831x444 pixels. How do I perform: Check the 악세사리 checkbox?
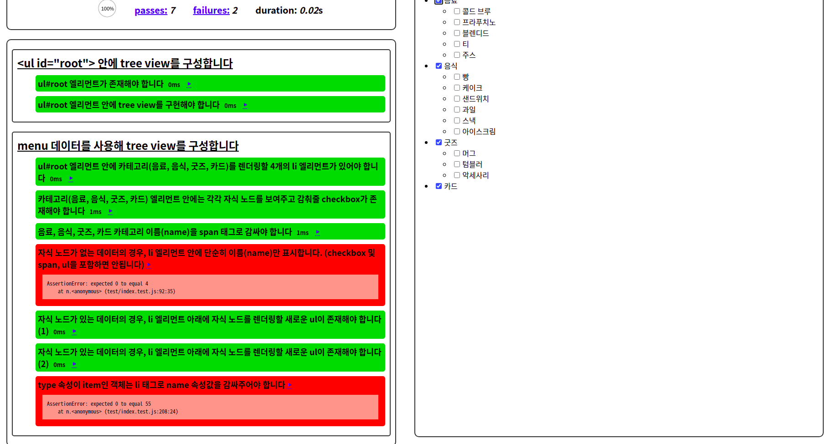coord(457,175)
